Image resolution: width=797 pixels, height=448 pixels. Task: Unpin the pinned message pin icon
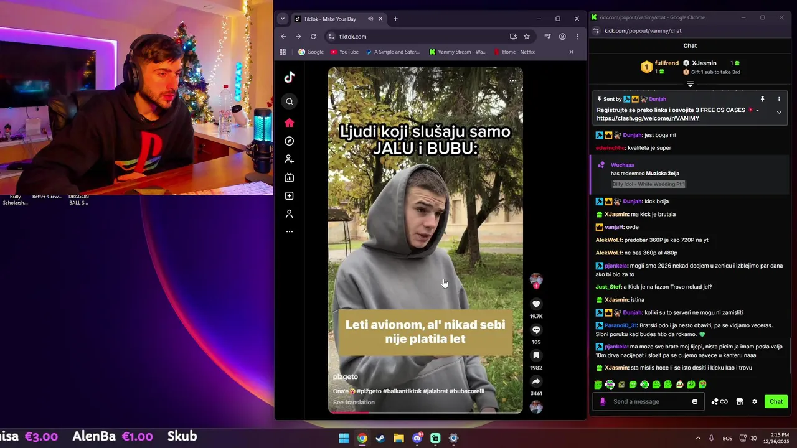pos(762,99)
